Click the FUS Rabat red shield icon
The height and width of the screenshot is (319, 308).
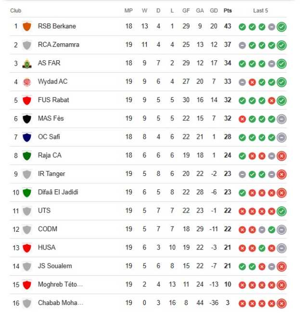pos(27,100)
